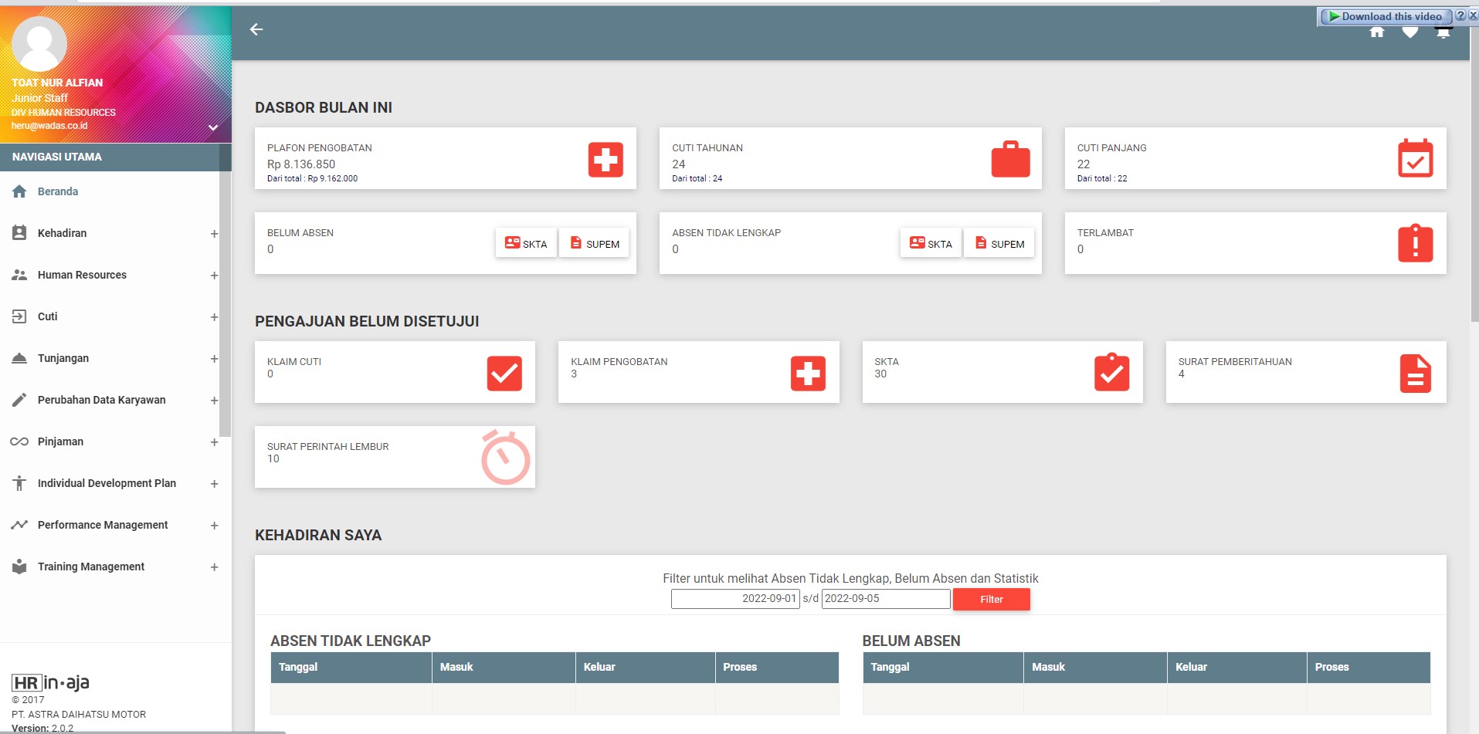Viewport: 1479px width, 734px height.
Task: Expand the Human Resources submenu
Action: [x=214, y=276]
